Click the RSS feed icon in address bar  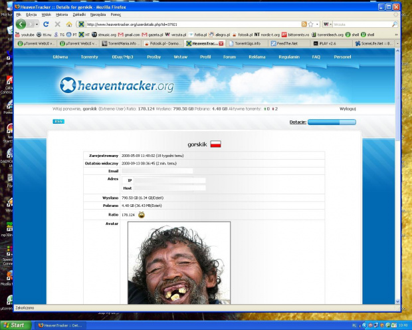click(x=304, y=24)
